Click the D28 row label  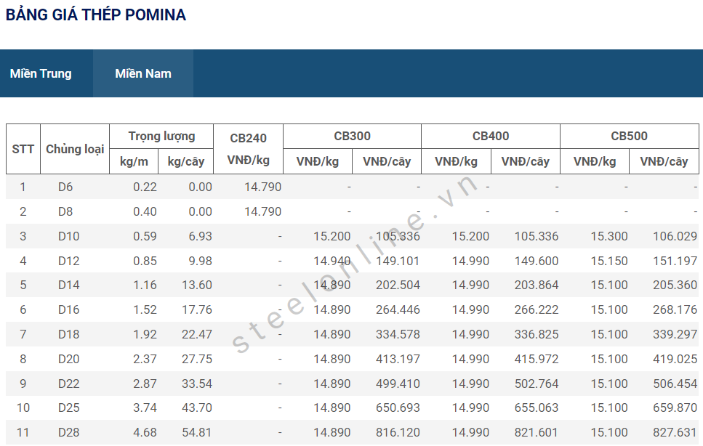pos(68,432)
